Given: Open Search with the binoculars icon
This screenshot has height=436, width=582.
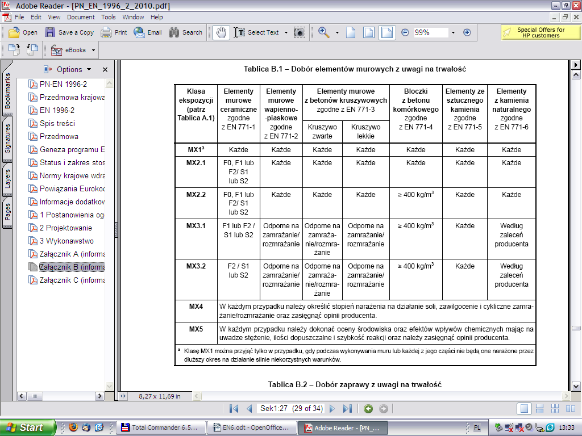Looking at the screenshot, I should 185,32.
